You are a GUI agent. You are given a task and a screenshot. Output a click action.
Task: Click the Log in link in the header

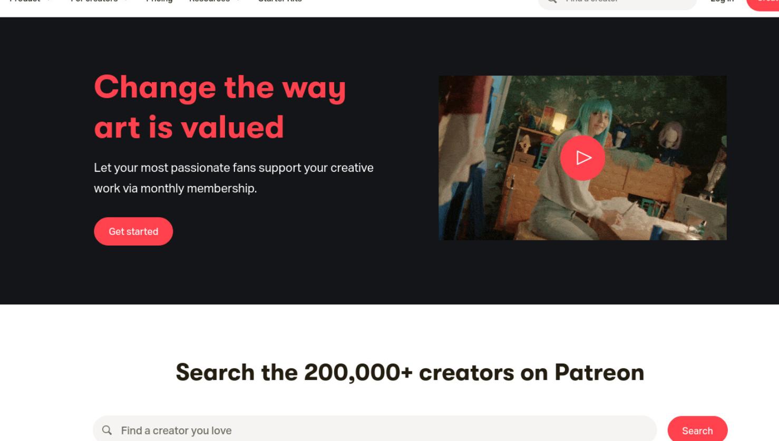(722, 1)
